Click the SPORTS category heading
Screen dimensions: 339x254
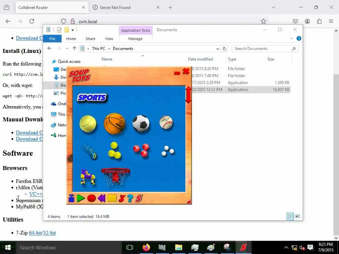tap(92, 98)
